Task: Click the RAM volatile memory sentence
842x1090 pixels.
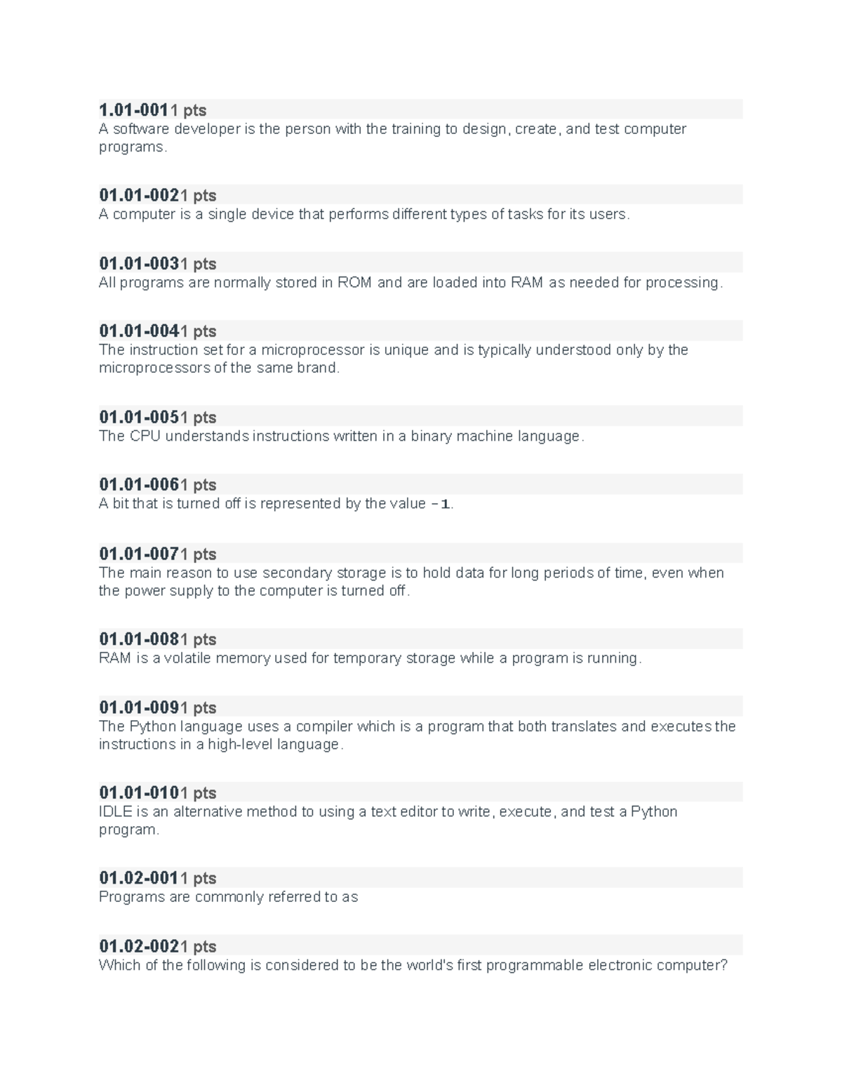Action: click(x=370, y=658)
